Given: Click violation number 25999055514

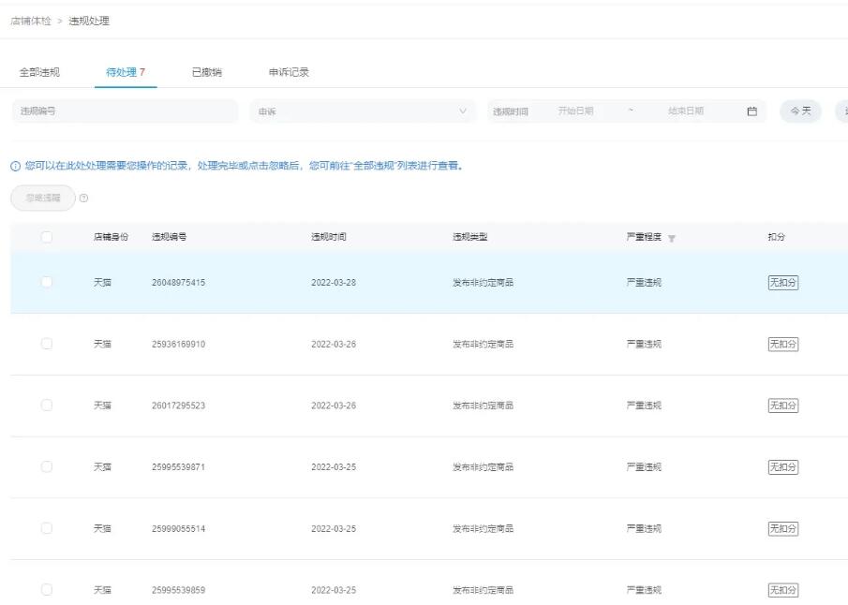Looking at the screenshot, I should pos(178,529).
